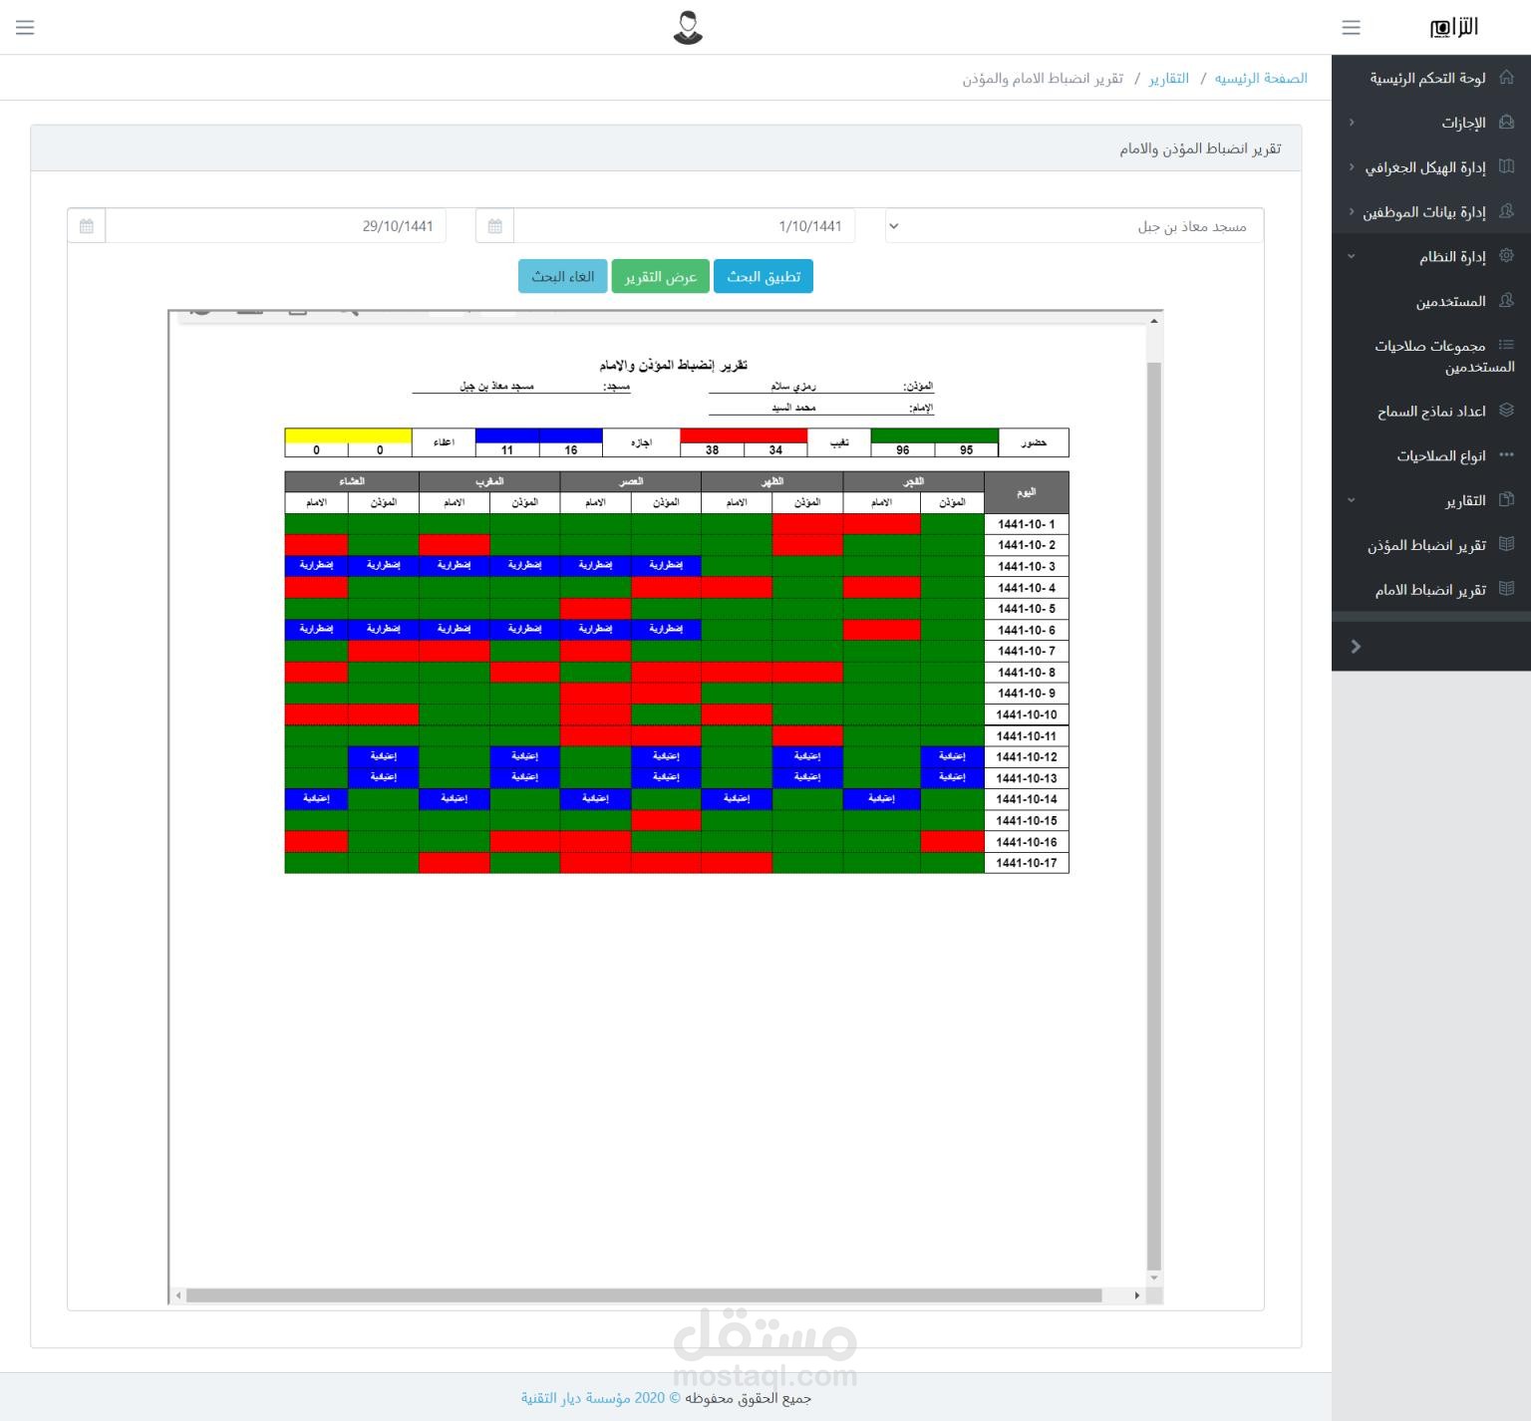Collapse the إدارة النظام section chevron

(x=1352, y=256)
